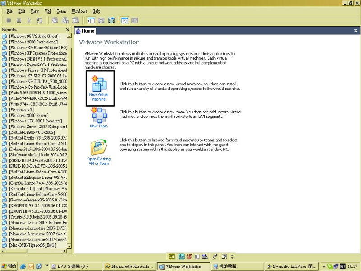Switch to Macromedia Fireworks taskbar button

[x=130, y=266]
